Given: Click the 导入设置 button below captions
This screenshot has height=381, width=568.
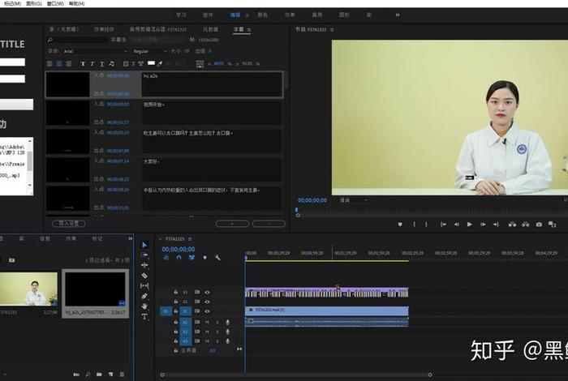Looking at the screenshot, I should tap(68, 223).
